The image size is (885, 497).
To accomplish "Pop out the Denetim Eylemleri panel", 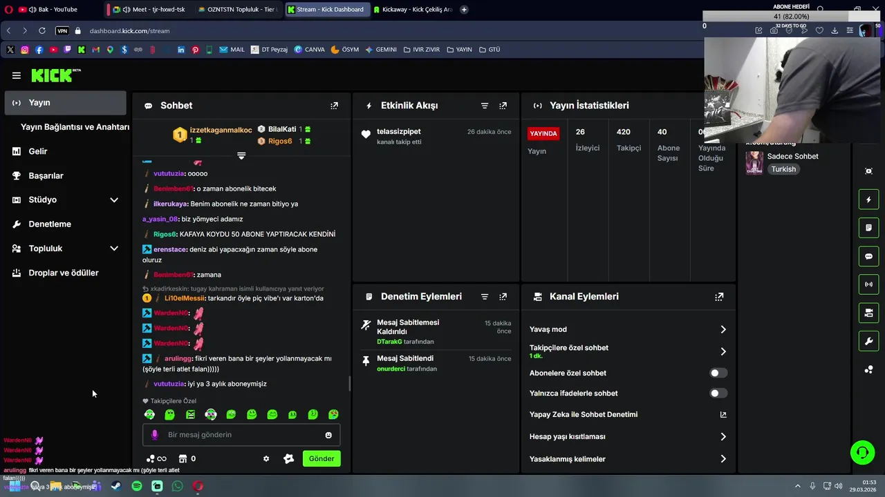I will point(503,297).
